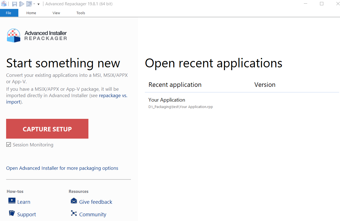Click the Give feedback envelope icon
340x221 pixels.
coord(74,201)
